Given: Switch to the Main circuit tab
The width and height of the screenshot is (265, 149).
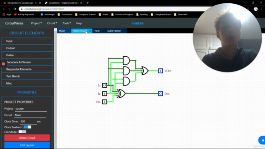Looking at the screenshot, I should pyautogui.click(x=62, y=31).
